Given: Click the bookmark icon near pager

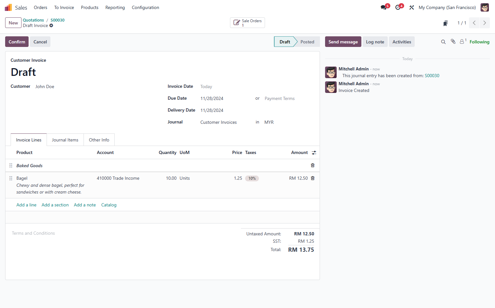Looking at the screenshot, I should pos(445,23).
